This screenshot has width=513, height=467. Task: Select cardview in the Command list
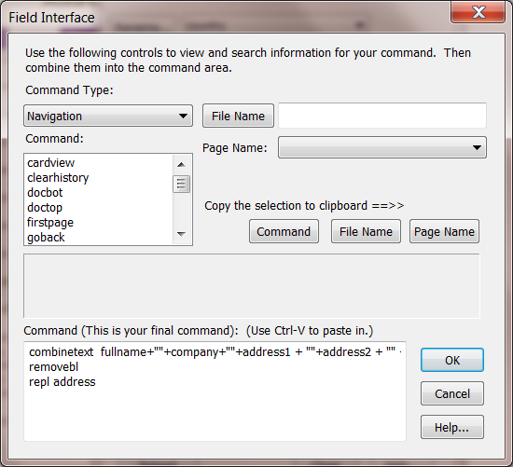coord(51,163)
